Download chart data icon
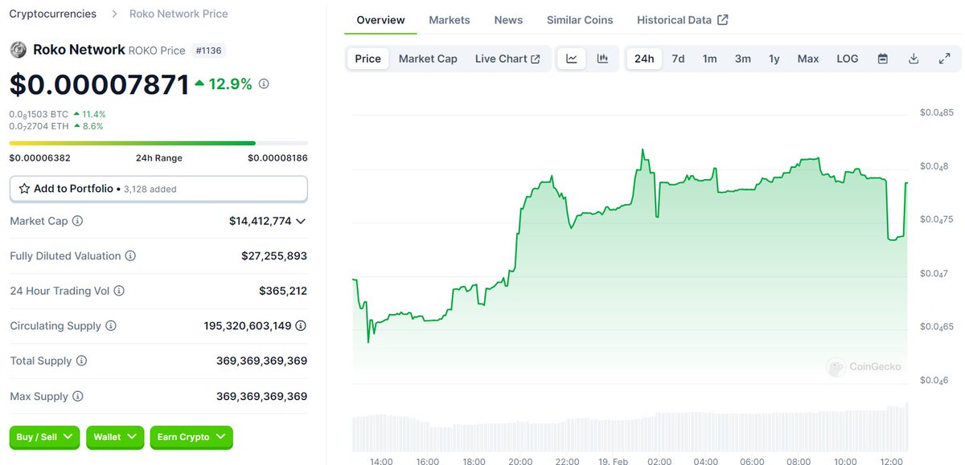 point(914,59)
